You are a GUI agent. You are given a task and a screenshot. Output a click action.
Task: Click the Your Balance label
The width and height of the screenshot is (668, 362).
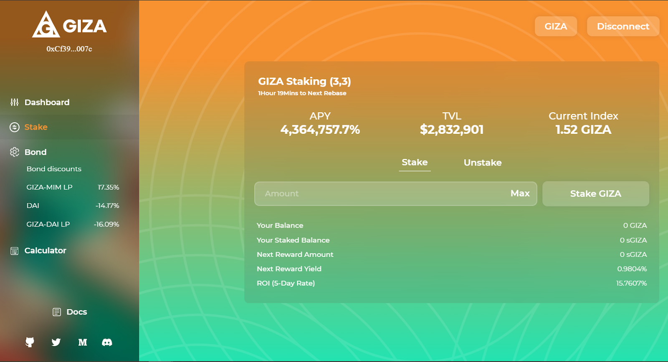[280, 226]
